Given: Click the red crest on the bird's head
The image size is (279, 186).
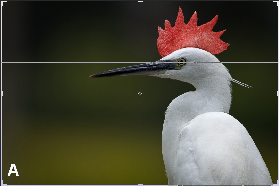Looking at the screenshot, I should [x=191, y=35].
